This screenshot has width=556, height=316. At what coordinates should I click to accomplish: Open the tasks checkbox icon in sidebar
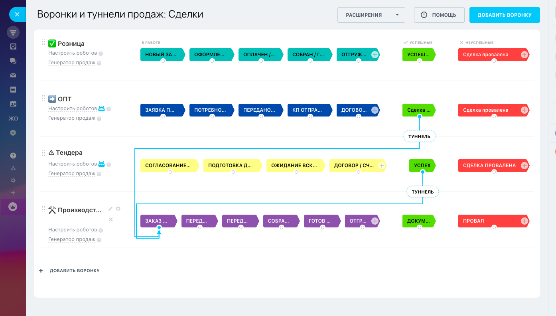[x=13, y=47]
